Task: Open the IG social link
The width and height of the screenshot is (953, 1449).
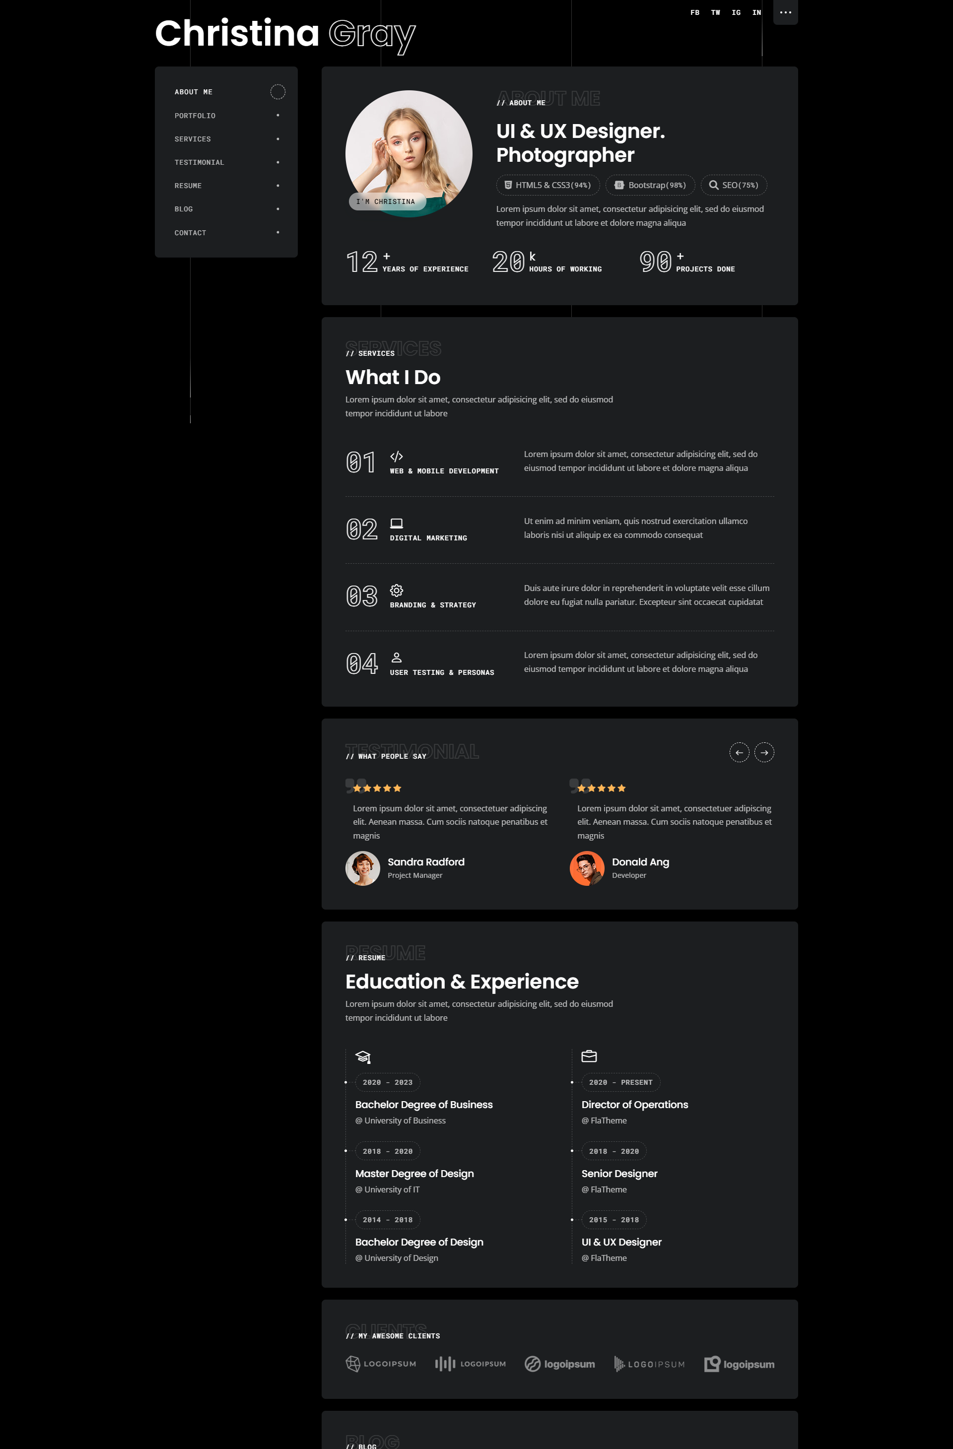Action: click(736, 12)
